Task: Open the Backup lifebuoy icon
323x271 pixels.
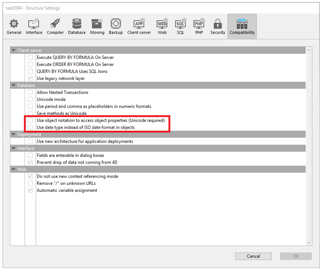Action: [116, 24]
